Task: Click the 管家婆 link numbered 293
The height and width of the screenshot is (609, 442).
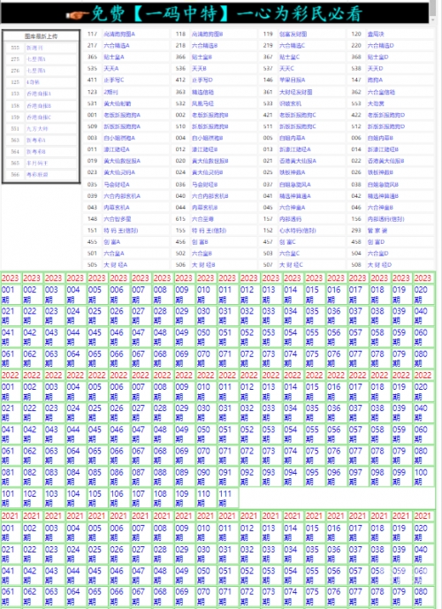Action: (x=377, y=231)
